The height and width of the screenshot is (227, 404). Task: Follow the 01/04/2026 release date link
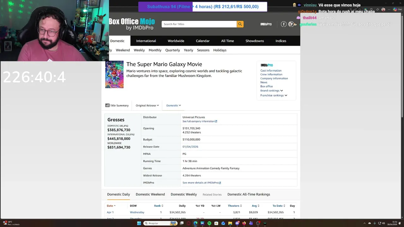tap(190, 147)
